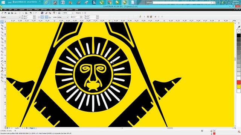Open the Effects menu

[x=37, y=10]
